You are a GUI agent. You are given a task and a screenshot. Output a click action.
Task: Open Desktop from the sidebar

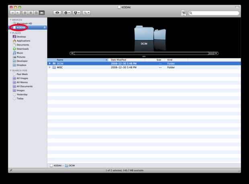point(19,37)
